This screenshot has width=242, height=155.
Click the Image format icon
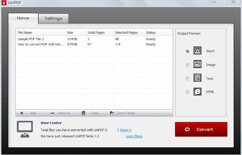point(198,65)
